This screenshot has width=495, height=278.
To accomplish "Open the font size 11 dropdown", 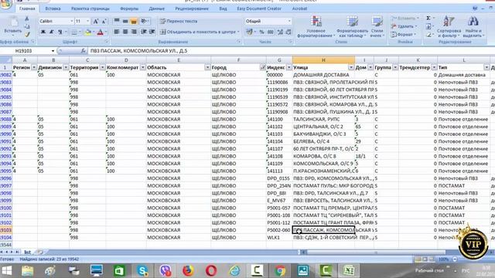I will pos(87,21).
